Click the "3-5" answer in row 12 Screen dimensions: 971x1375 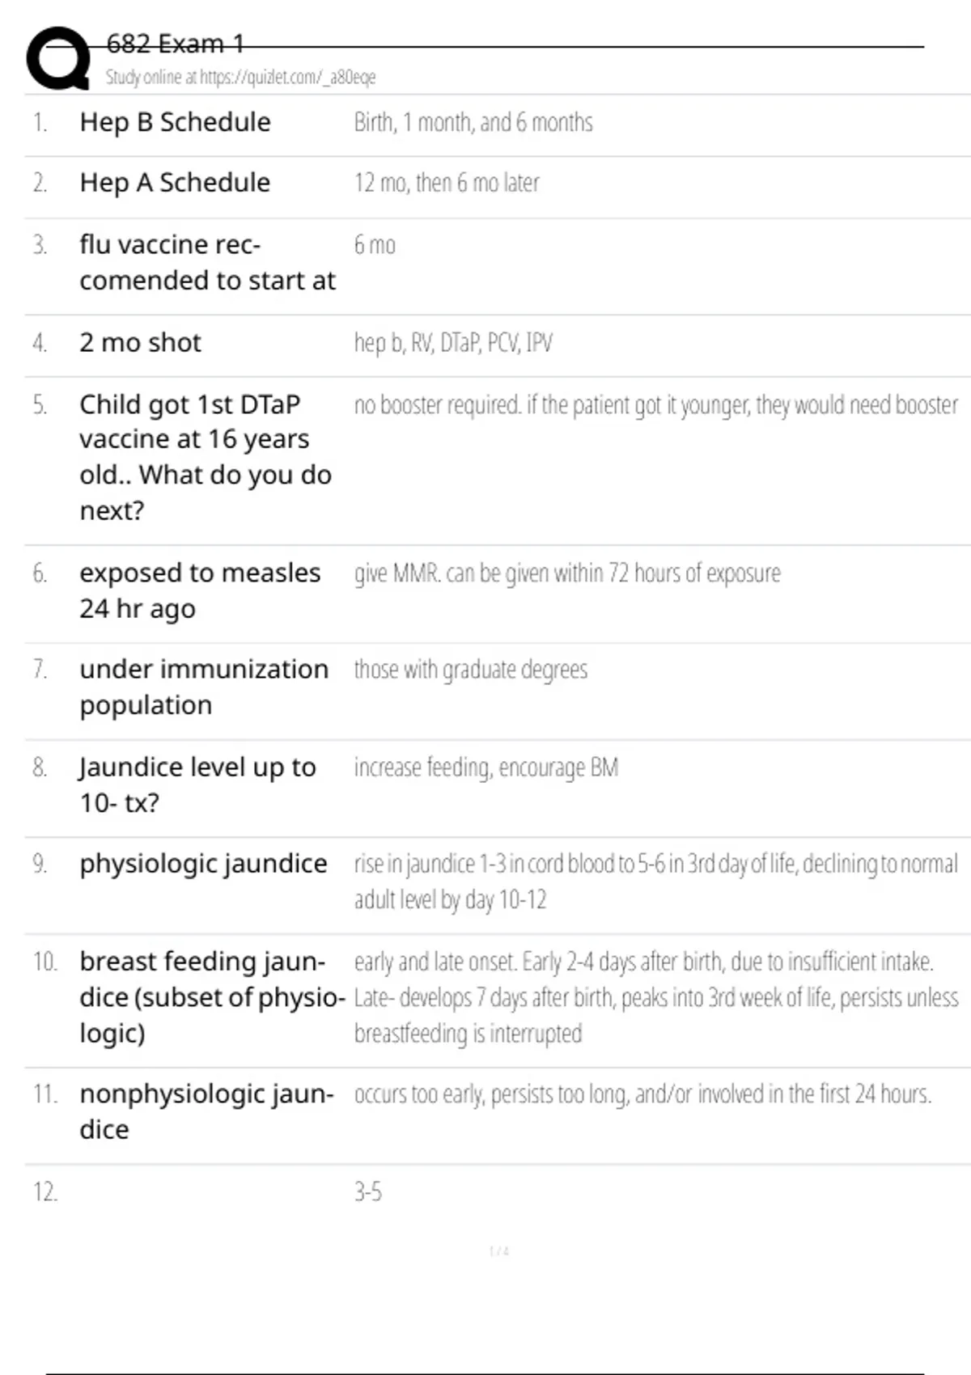tap(368, 1191)
